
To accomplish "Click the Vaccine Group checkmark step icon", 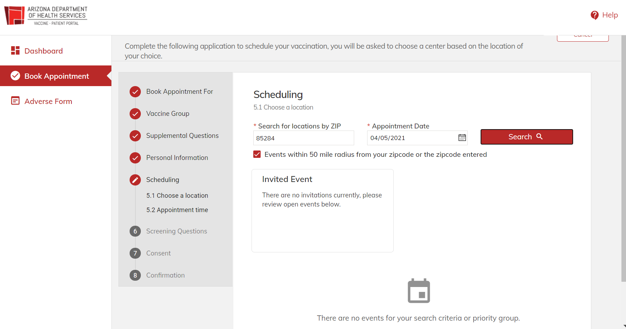I will coord(135,114).
